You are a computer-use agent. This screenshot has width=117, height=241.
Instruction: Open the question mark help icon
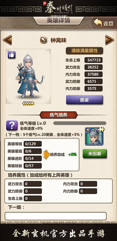12,125
